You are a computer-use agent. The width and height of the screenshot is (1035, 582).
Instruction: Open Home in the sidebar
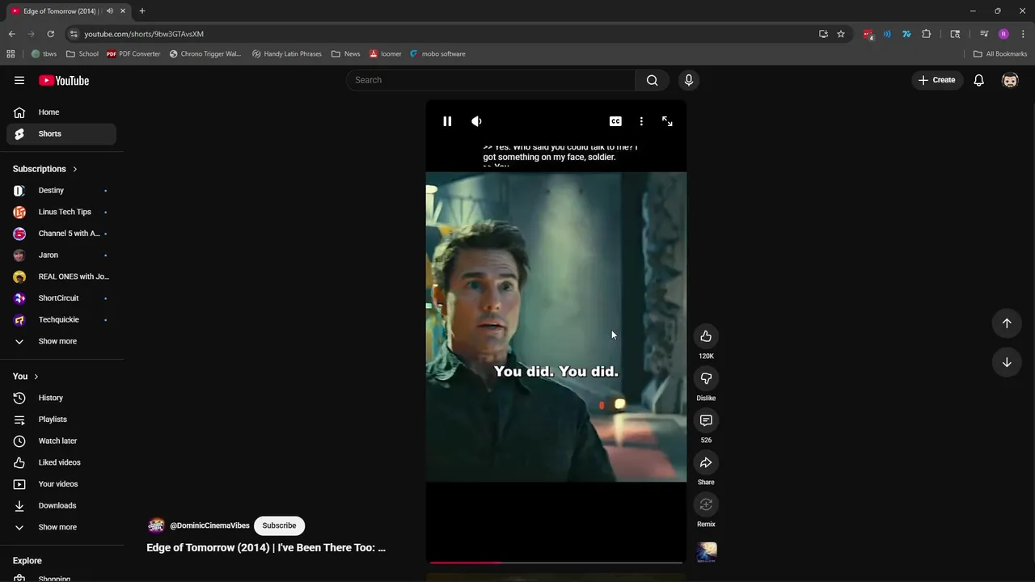click(x=61, y=112)
